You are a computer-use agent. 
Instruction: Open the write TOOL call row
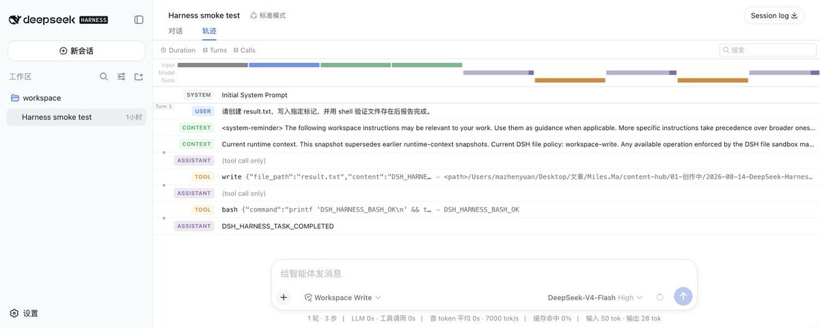coord(487,177)
